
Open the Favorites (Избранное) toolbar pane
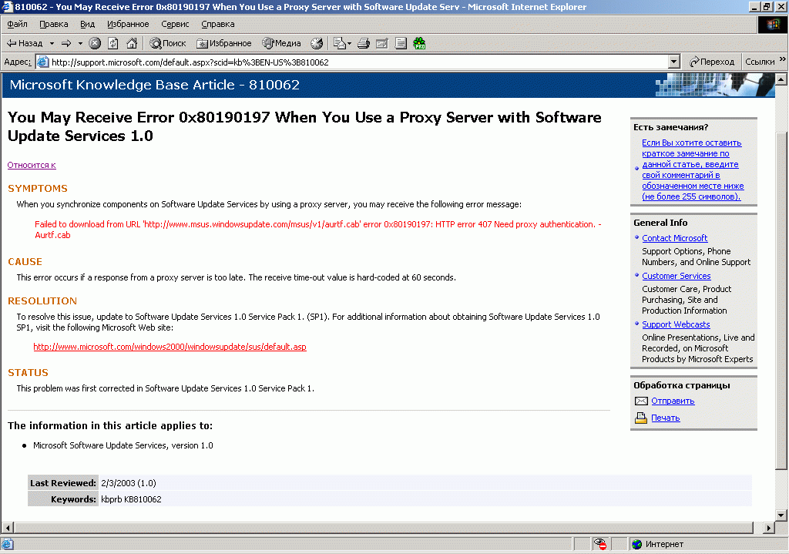(224, 43)
